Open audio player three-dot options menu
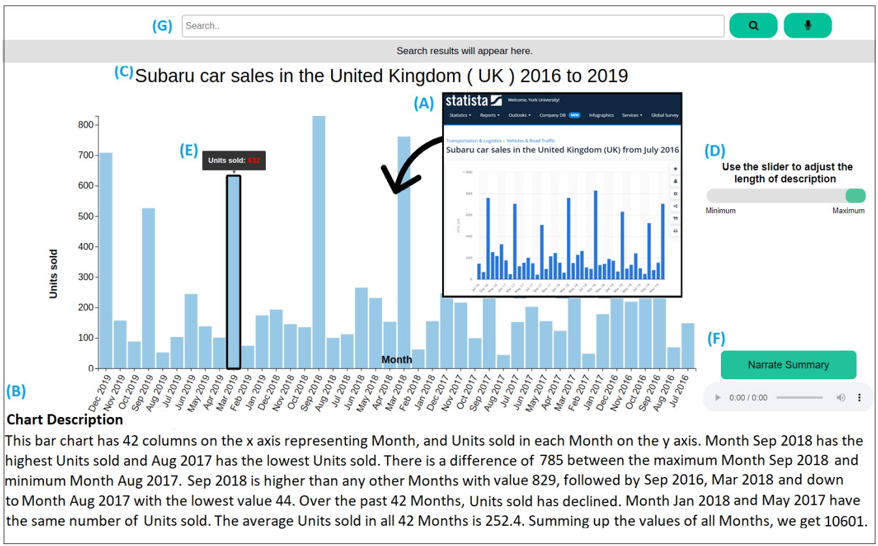This screenshot has width=878, height=546. (x=859, y=397)
